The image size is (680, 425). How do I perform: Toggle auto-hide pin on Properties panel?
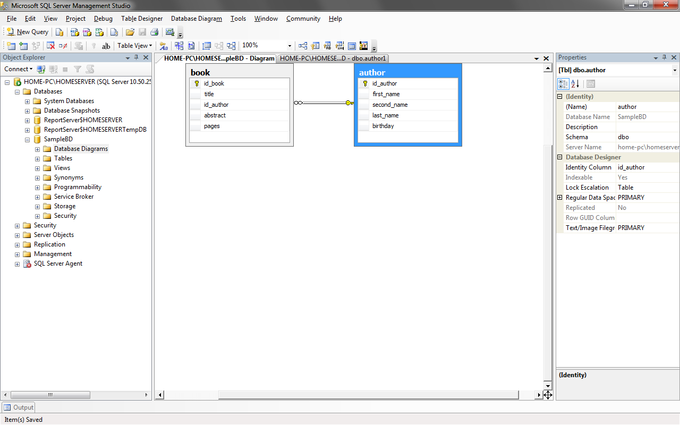[665, 57]
